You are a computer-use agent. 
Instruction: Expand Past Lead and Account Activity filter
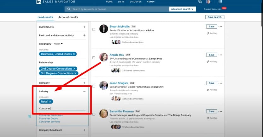tap(85, 35)
